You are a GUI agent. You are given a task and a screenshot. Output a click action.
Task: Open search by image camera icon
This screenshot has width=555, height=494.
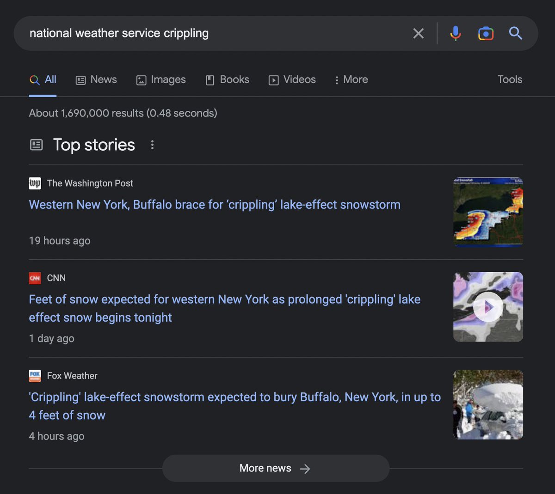(486, 33)
